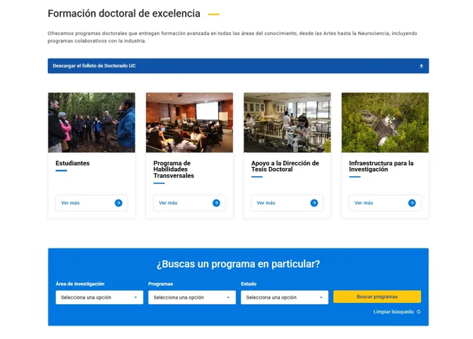Click the Infraestructura para la Investigación title

[x=381, y=166]
